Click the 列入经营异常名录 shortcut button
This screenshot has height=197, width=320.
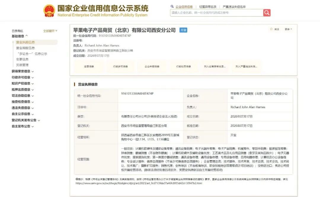tap(215, 67)
